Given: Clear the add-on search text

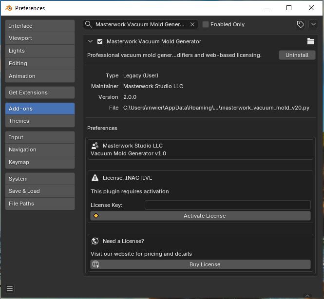Looking at the screenshot, I should (192, 24).
